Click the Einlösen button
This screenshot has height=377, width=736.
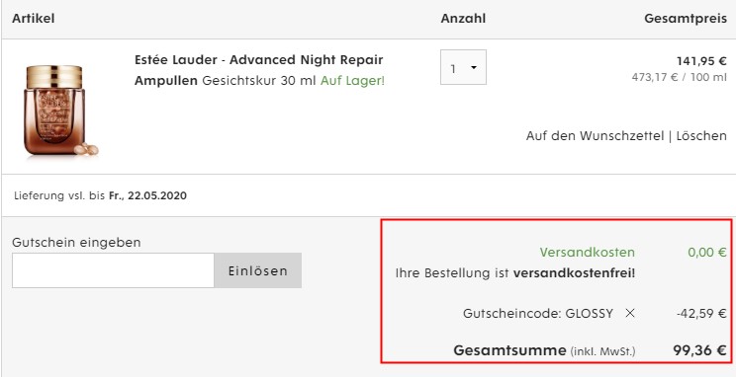(257, 270)
